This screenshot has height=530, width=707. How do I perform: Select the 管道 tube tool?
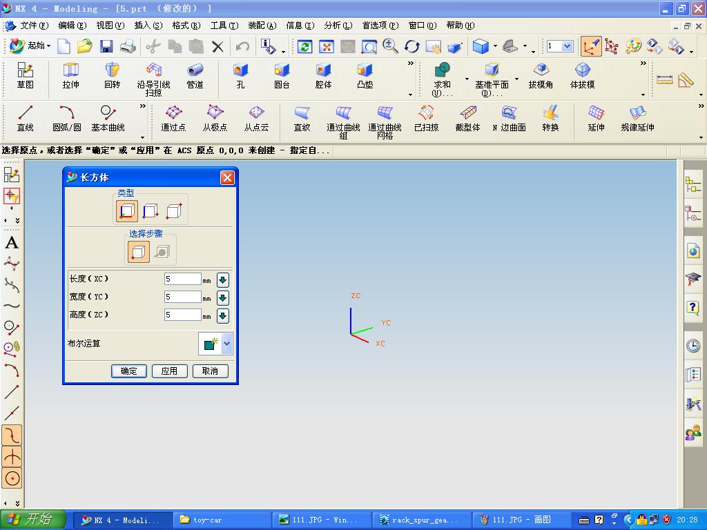click(x=195, y=76)
